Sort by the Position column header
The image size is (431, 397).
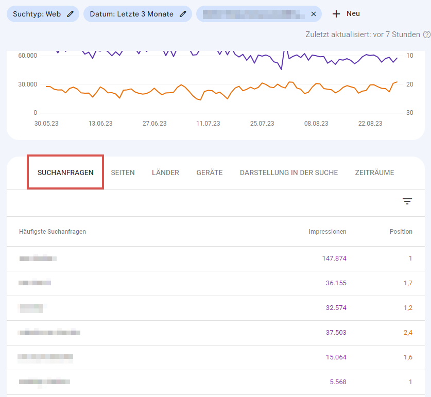coord(401,232)
